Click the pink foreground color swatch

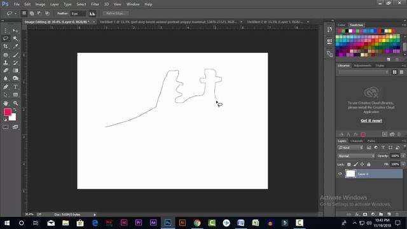click(x=8, y=112)
